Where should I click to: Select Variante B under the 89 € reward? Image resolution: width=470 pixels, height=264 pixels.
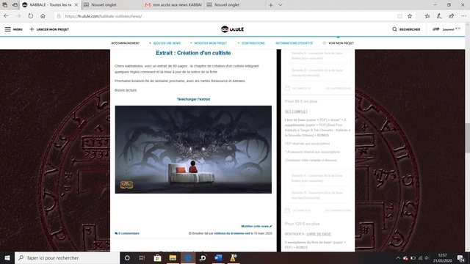click(x=318, y=195)
